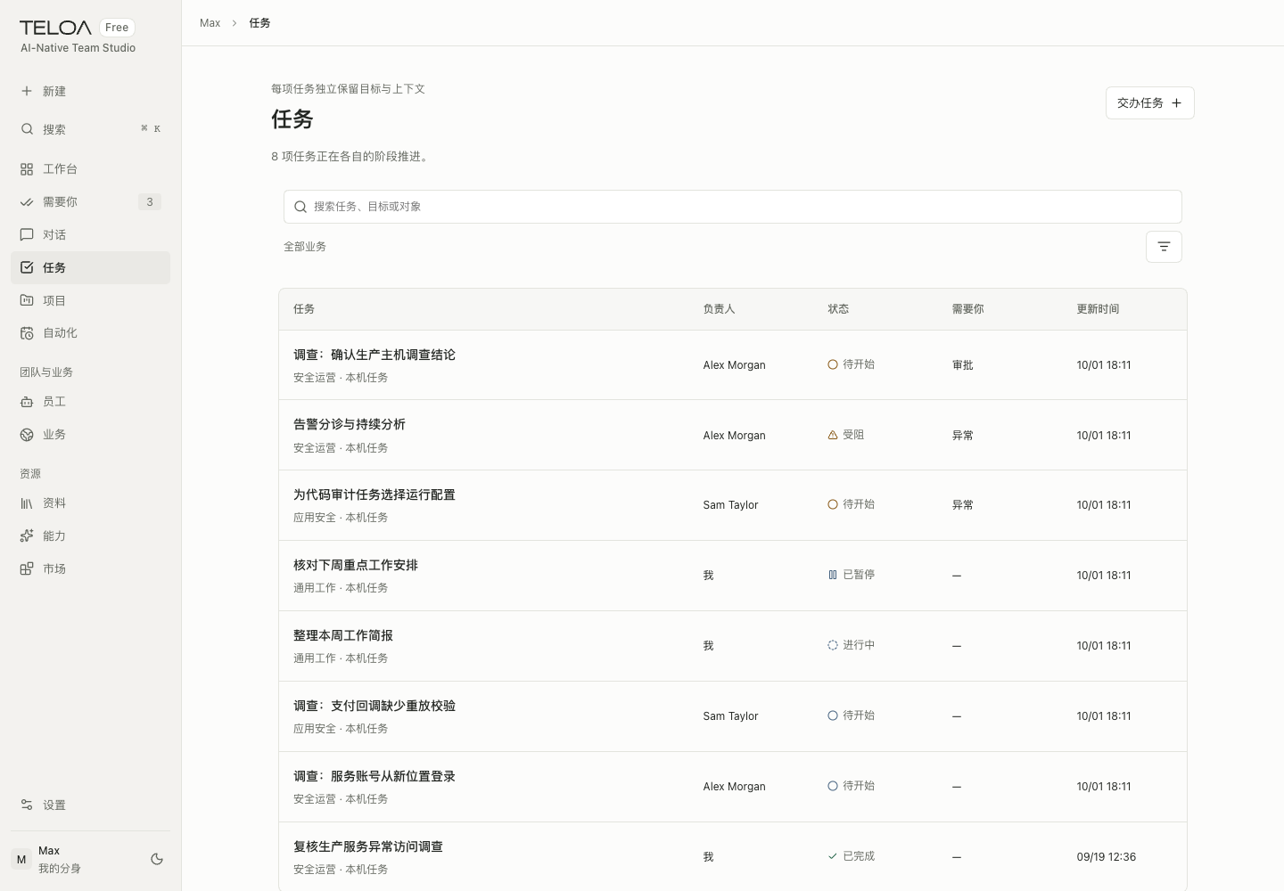Open task 调查：服务账号从新位置登录

pyautogui.click(x=374, y=776)
